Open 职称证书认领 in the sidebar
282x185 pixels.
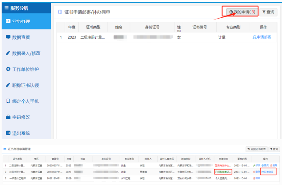25,85
